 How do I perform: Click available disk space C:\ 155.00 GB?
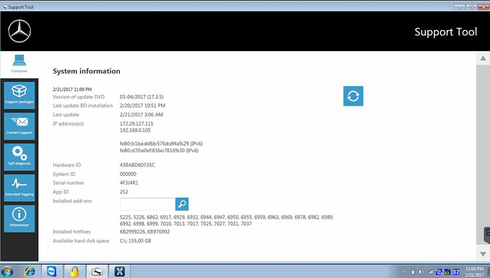click(x=136, y=241)
